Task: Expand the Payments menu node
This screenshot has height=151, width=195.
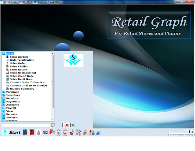Action: click(x=13, y=102)
